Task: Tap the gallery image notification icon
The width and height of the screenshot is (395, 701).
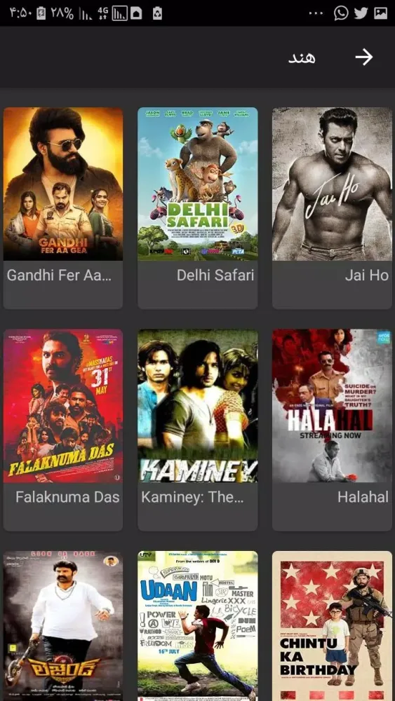Action: [381, 13]
